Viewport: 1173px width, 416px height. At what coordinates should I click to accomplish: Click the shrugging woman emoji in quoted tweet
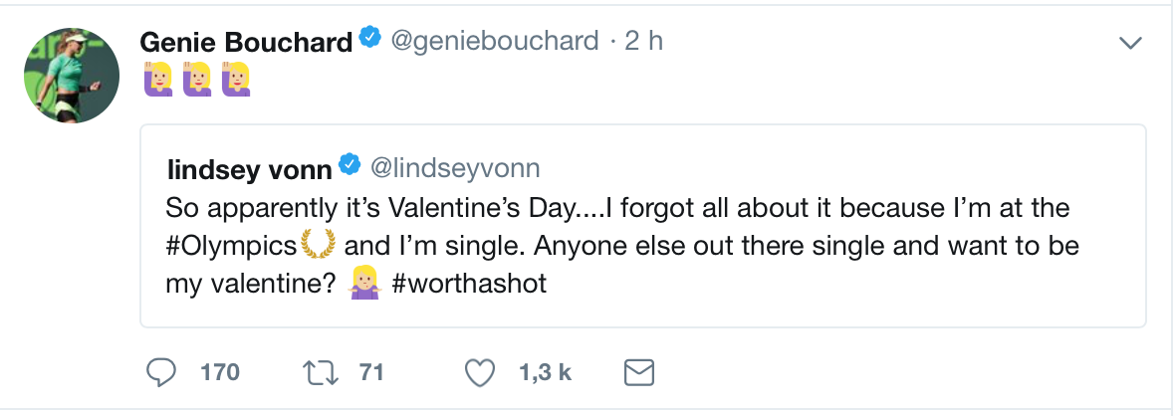[x=361, y=284]
